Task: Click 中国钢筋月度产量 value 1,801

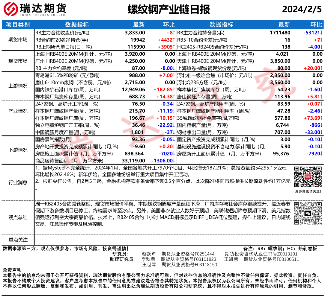Action: click(137, 132)
